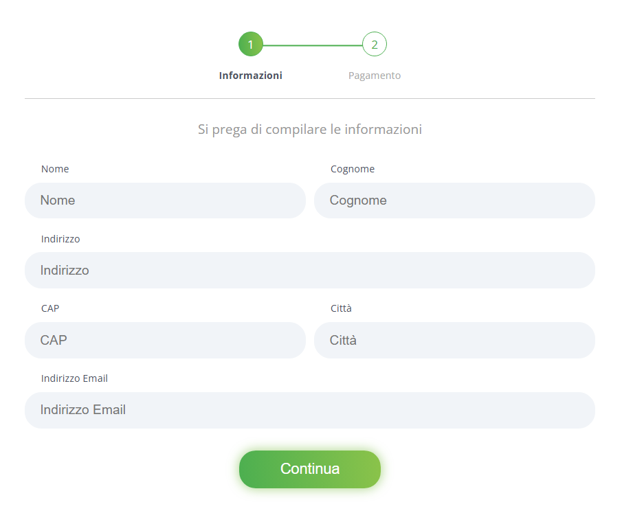
Task: Click the Indirizzo Email label text
Action: pos(75,378)
